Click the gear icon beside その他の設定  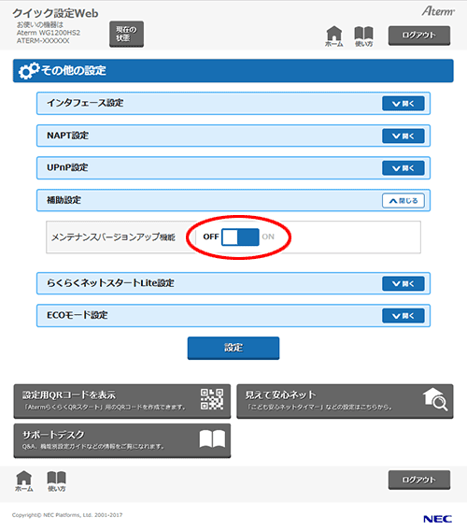[29, 70]
